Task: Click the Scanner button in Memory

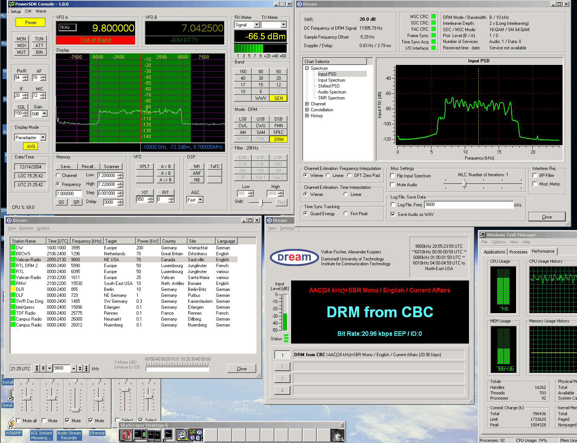Action: tap(111, 167)
